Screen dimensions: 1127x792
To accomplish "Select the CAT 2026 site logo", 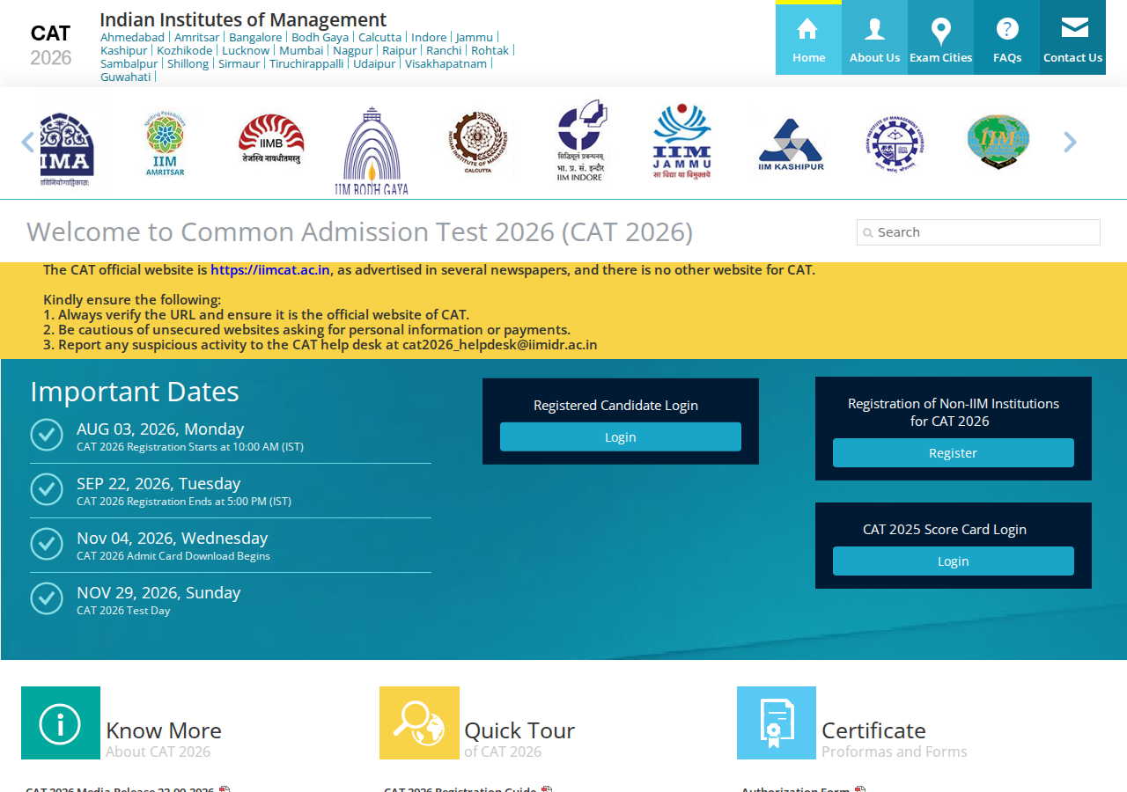I will tap(50, 46).
